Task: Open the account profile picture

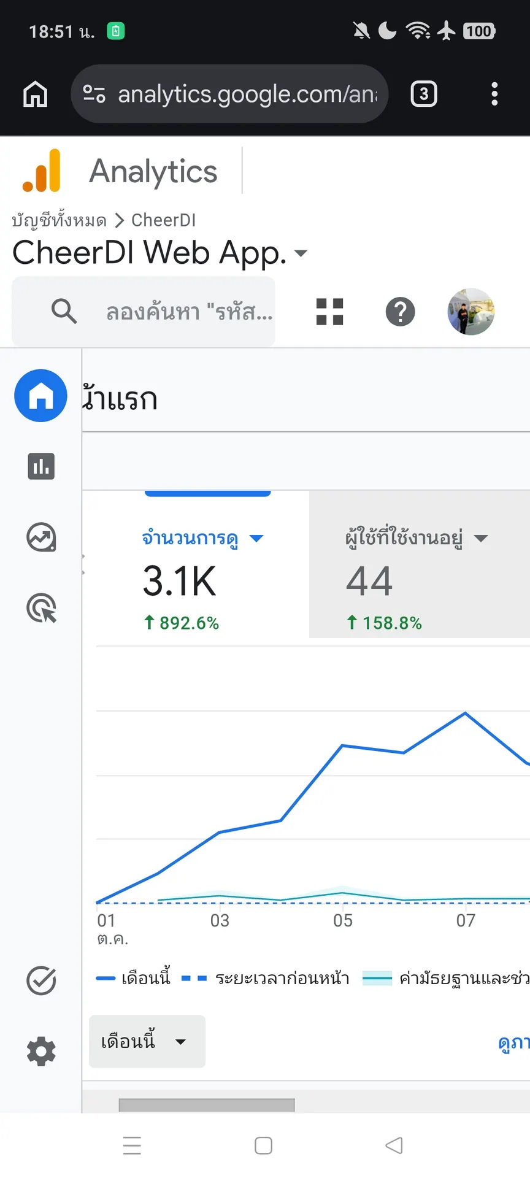Action: tap(470, 312)
